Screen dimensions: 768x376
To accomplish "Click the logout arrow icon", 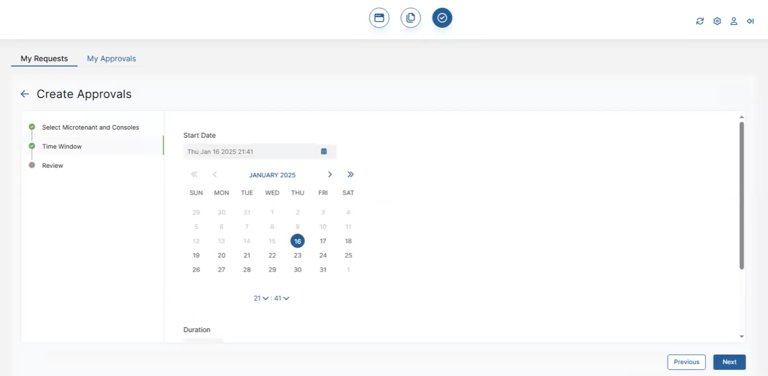I will click(x=750, y=21).
